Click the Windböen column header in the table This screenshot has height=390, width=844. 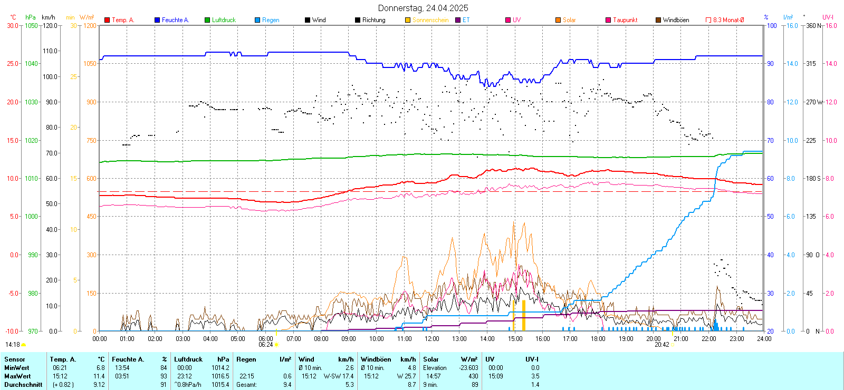376,359
